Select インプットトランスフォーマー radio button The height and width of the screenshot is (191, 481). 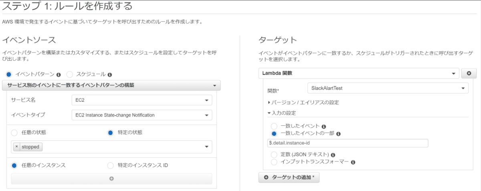pos(274,162)
